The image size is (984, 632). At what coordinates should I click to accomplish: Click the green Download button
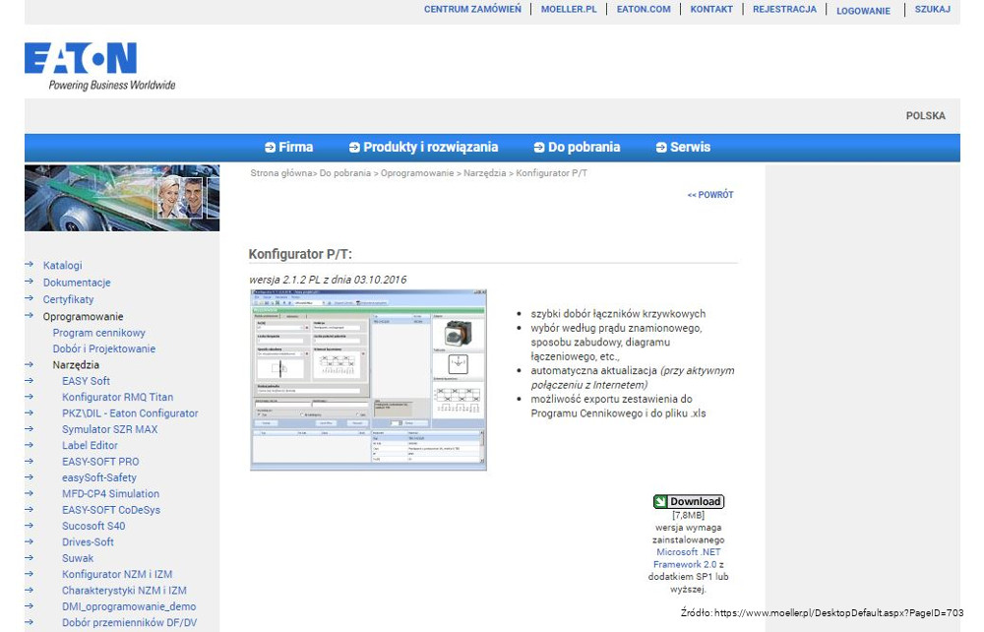688,502
